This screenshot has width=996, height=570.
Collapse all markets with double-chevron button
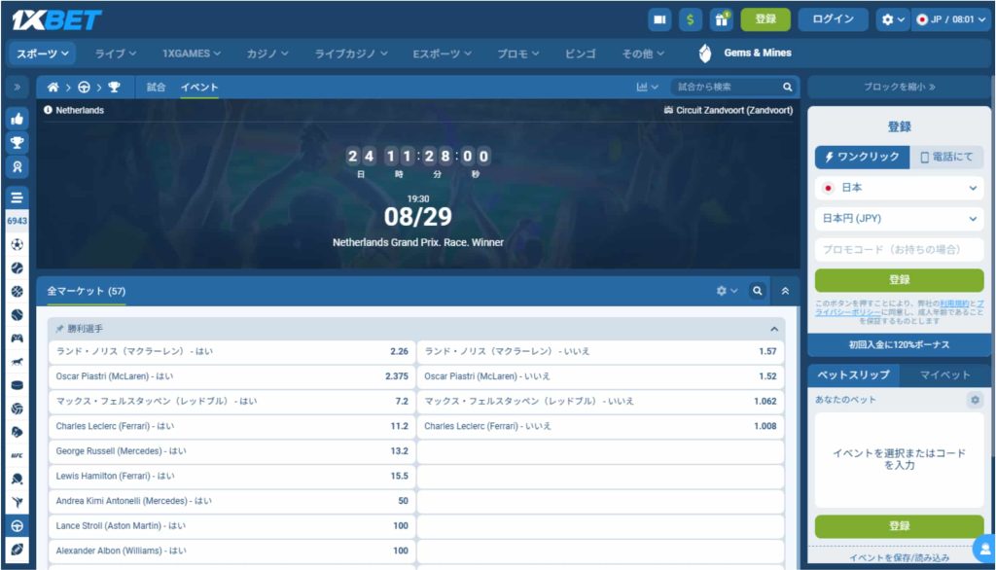tap(785, 291)
